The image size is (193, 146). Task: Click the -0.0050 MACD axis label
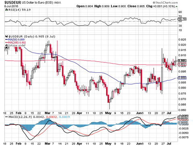click(x=183, y=133)
